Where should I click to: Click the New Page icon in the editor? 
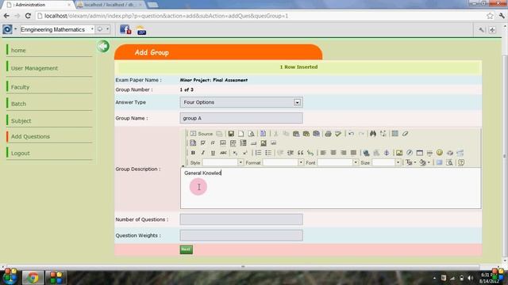coord(241,134)
